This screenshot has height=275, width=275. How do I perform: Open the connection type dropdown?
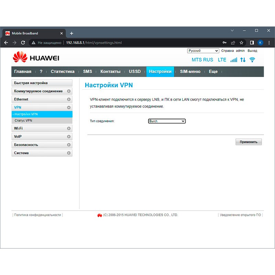tap(167, 121)
